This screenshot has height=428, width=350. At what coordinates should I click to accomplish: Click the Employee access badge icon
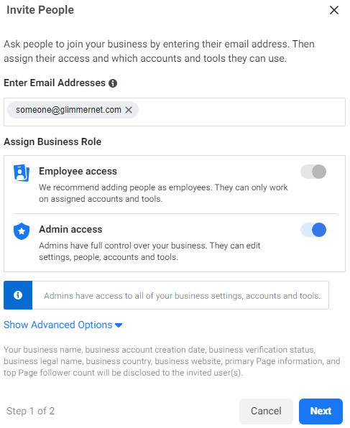(x=22, y=173)
